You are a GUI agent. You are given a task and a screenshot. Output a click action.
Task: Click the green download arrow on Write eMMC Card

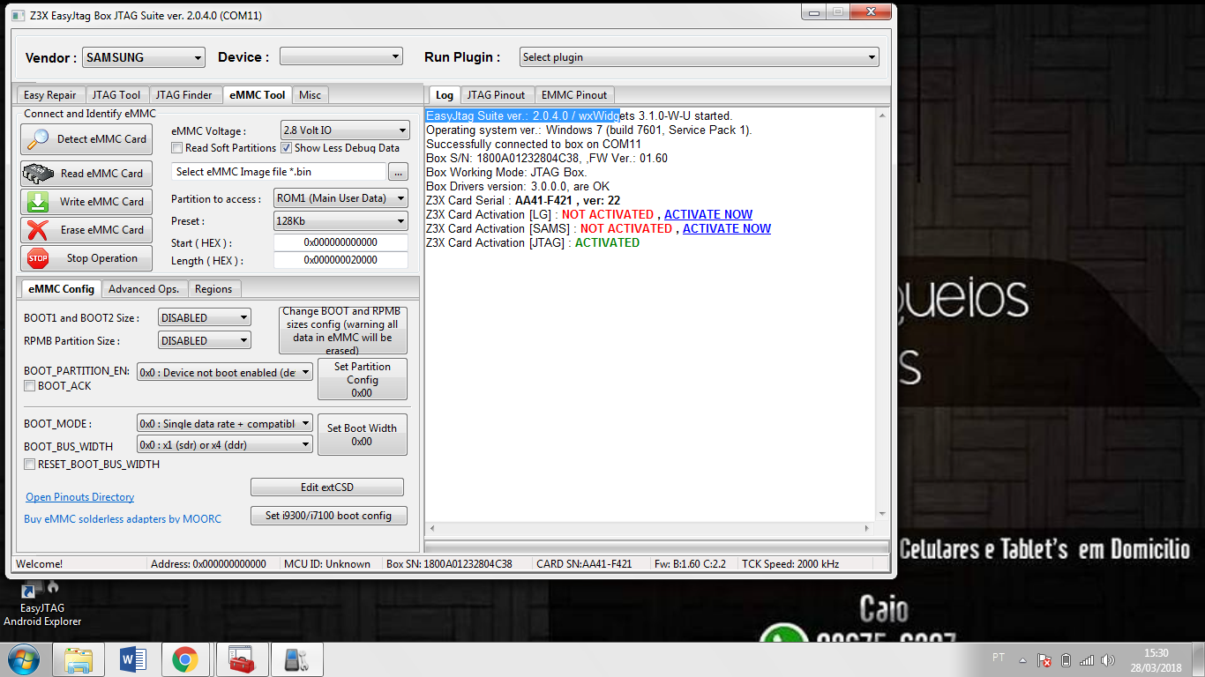tap(38, 202)
